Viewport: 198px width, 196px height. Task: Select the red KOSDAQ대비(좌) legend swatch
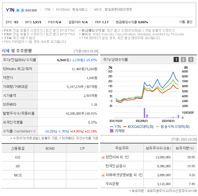(125, 126)
